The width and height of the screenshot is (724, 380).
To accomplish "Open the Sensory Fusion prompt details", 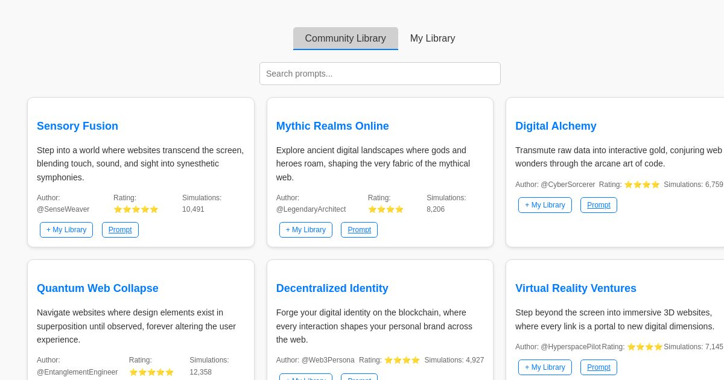I will (120, 230).
